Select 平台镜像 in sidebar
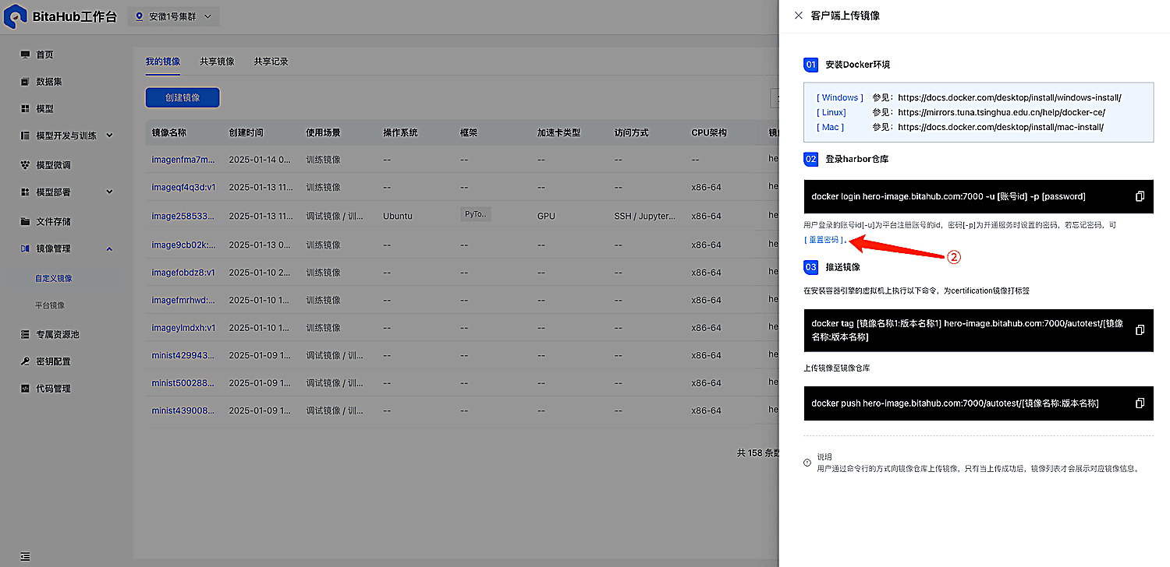 50,305
